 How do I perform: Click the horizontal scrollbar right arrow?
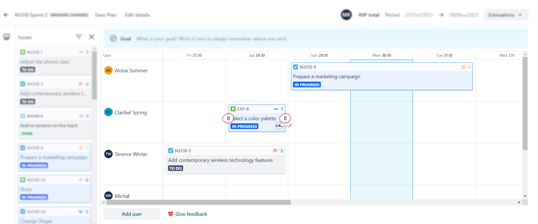coord(519,202)
